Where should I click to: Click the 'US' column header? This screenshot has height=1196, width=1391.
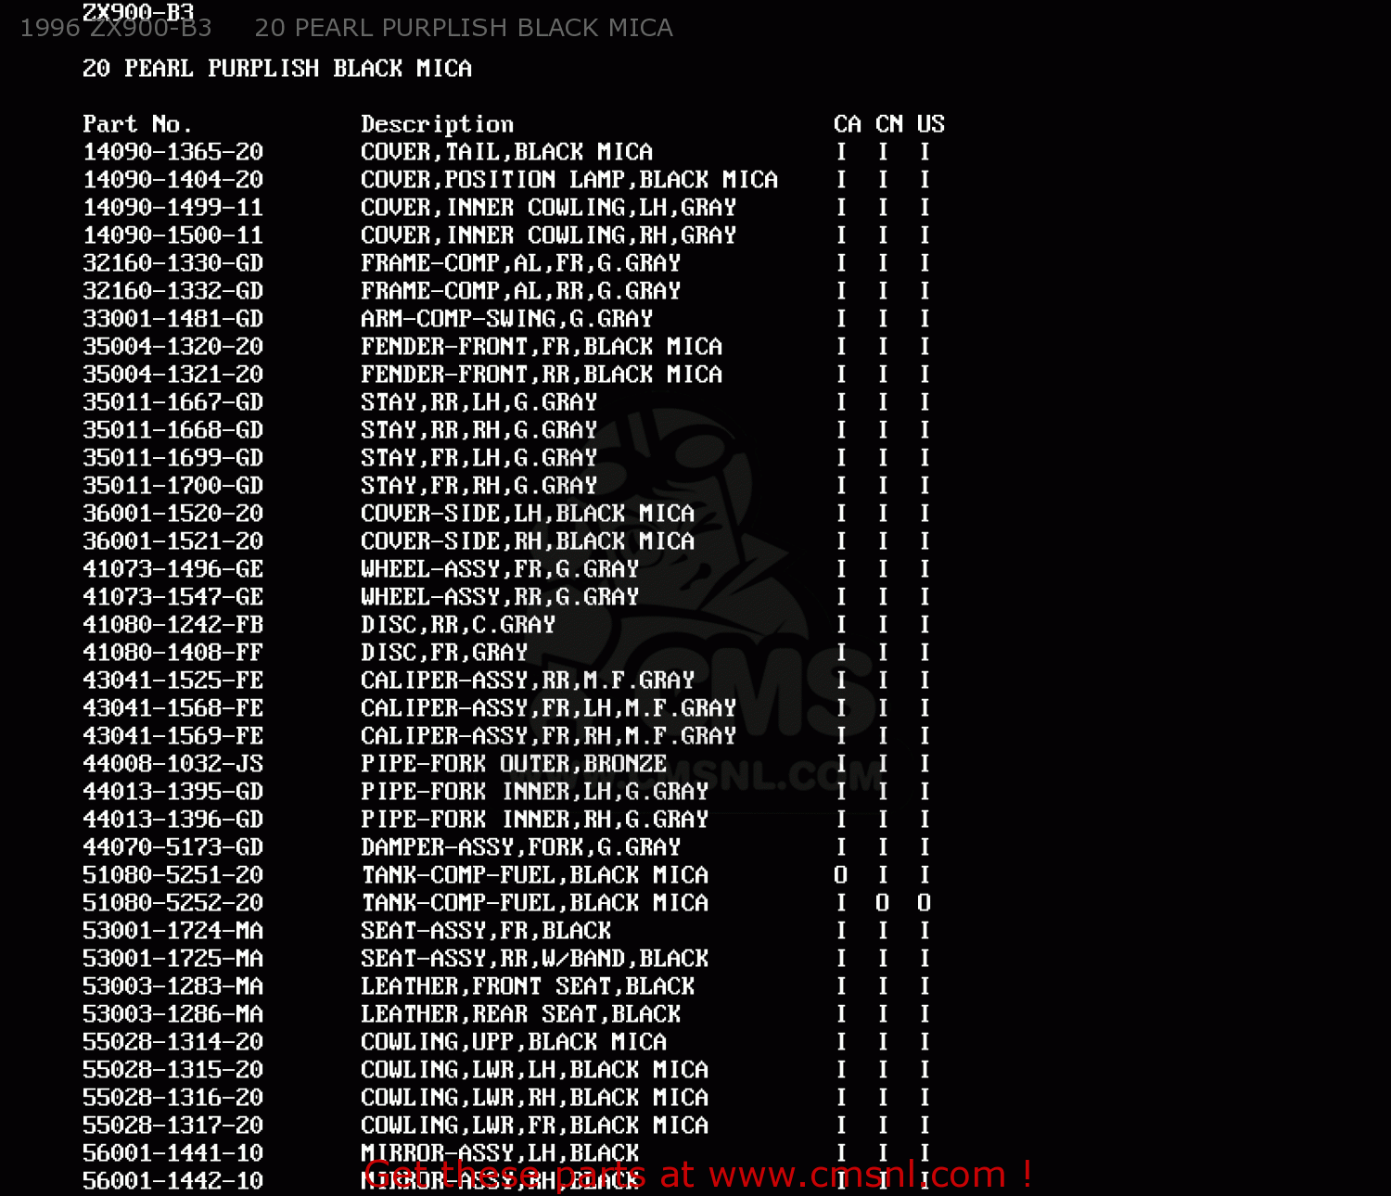(930, 124)
